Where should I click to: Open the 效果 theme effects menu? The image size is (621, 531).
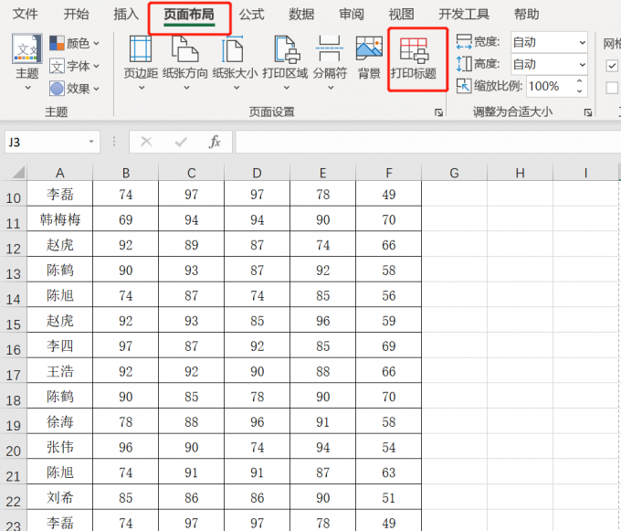75,89
